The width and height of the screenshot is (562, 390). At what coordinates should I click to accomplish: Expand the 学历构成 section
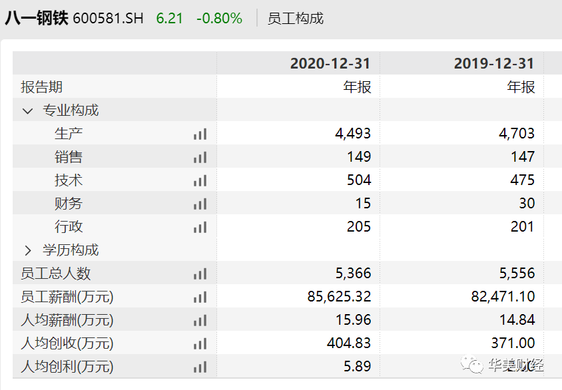(x=27, y=250)
